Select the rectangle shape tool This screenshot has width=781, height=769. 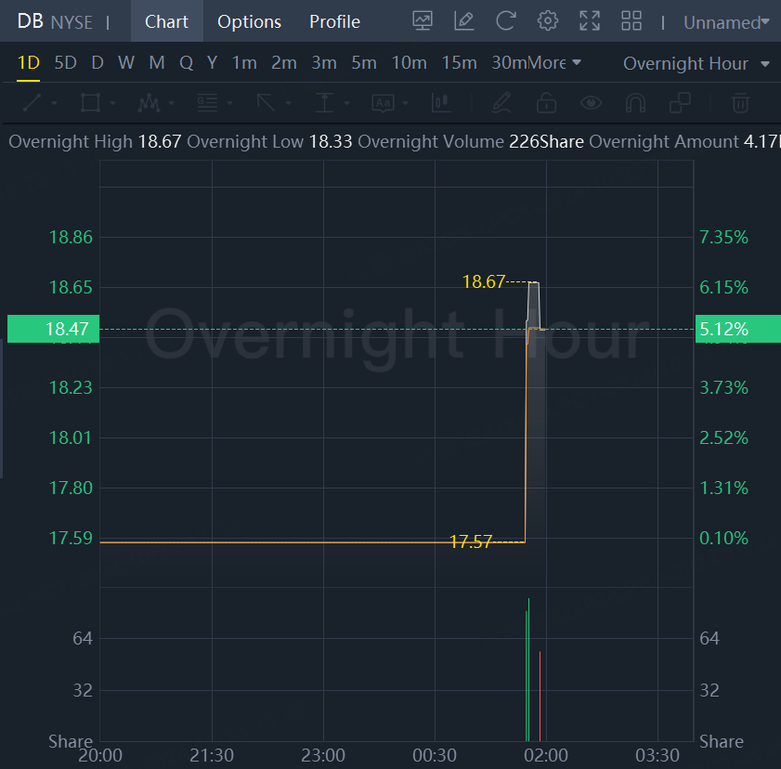click(90, 102)
